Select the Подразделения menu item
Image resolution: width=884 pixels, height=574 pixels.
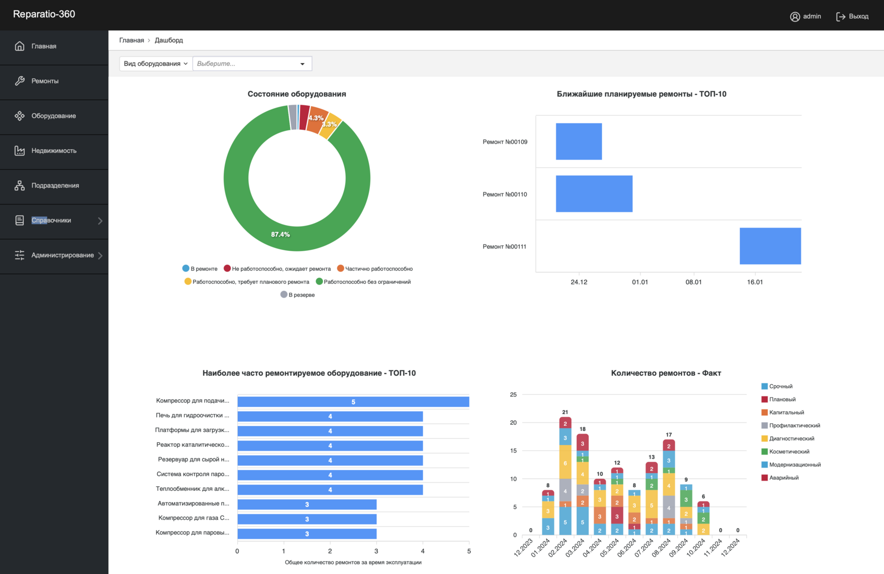(54, 186)
